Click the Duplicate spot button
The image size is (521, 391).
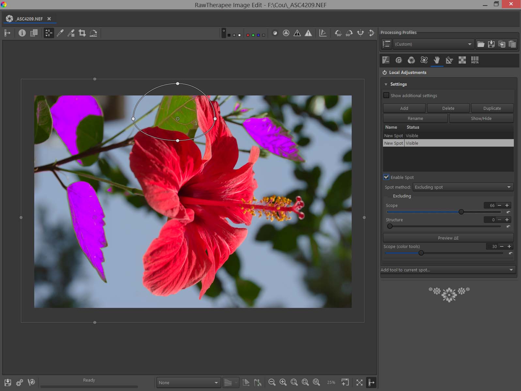coord(492,108)
